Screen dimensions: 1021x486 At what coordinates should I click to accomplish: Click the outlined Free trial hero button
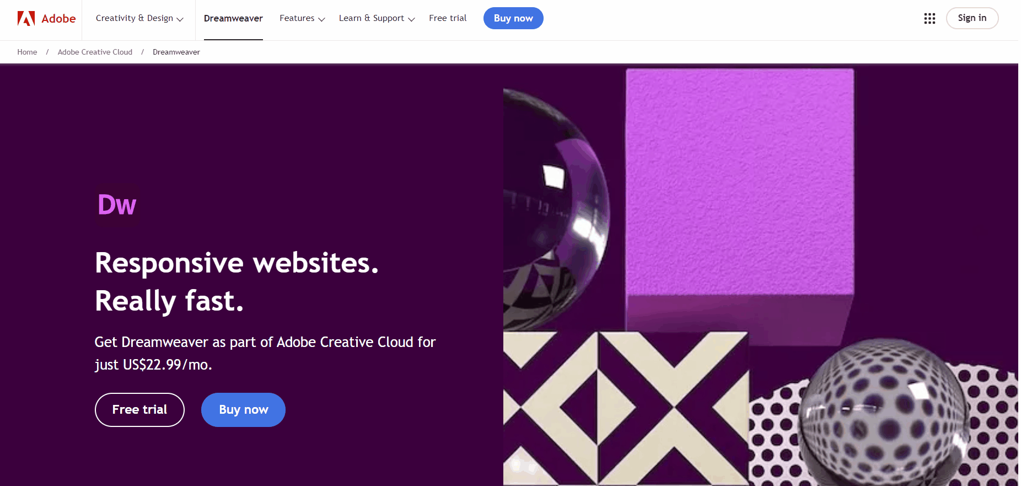[x=139, y=410]
